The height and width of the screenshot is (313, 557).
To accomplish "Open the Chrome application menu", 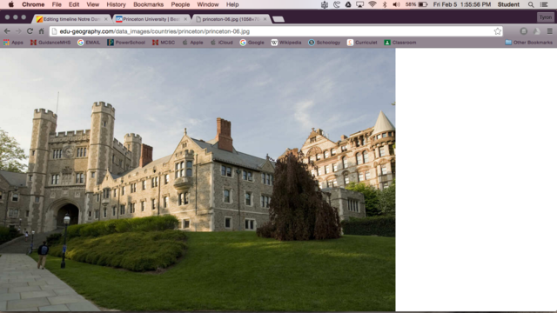I will [x=33, y=4].
